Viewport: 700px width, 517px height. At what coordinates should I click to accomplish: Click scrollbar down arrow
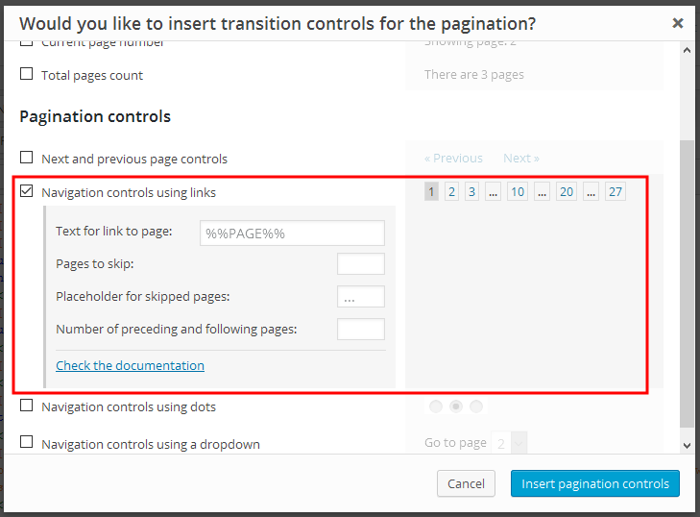point(688,446)
